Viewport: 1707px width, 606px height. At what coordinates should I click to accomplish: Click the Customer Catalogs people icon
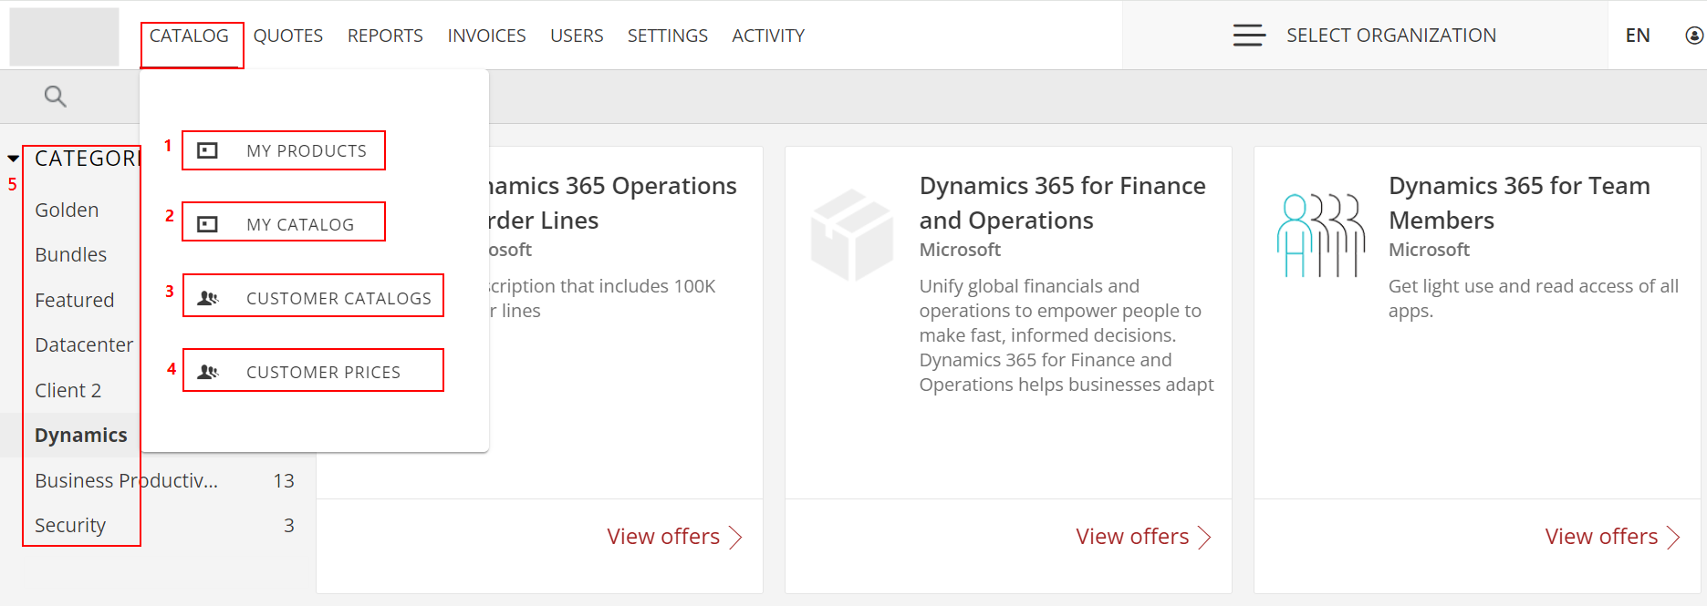(x=208, y=298)
